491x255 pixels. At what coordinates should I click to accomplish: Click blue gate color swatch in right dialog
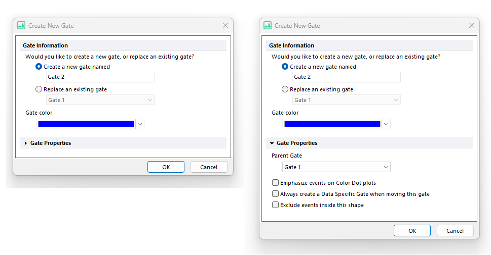tap(332, 124)
